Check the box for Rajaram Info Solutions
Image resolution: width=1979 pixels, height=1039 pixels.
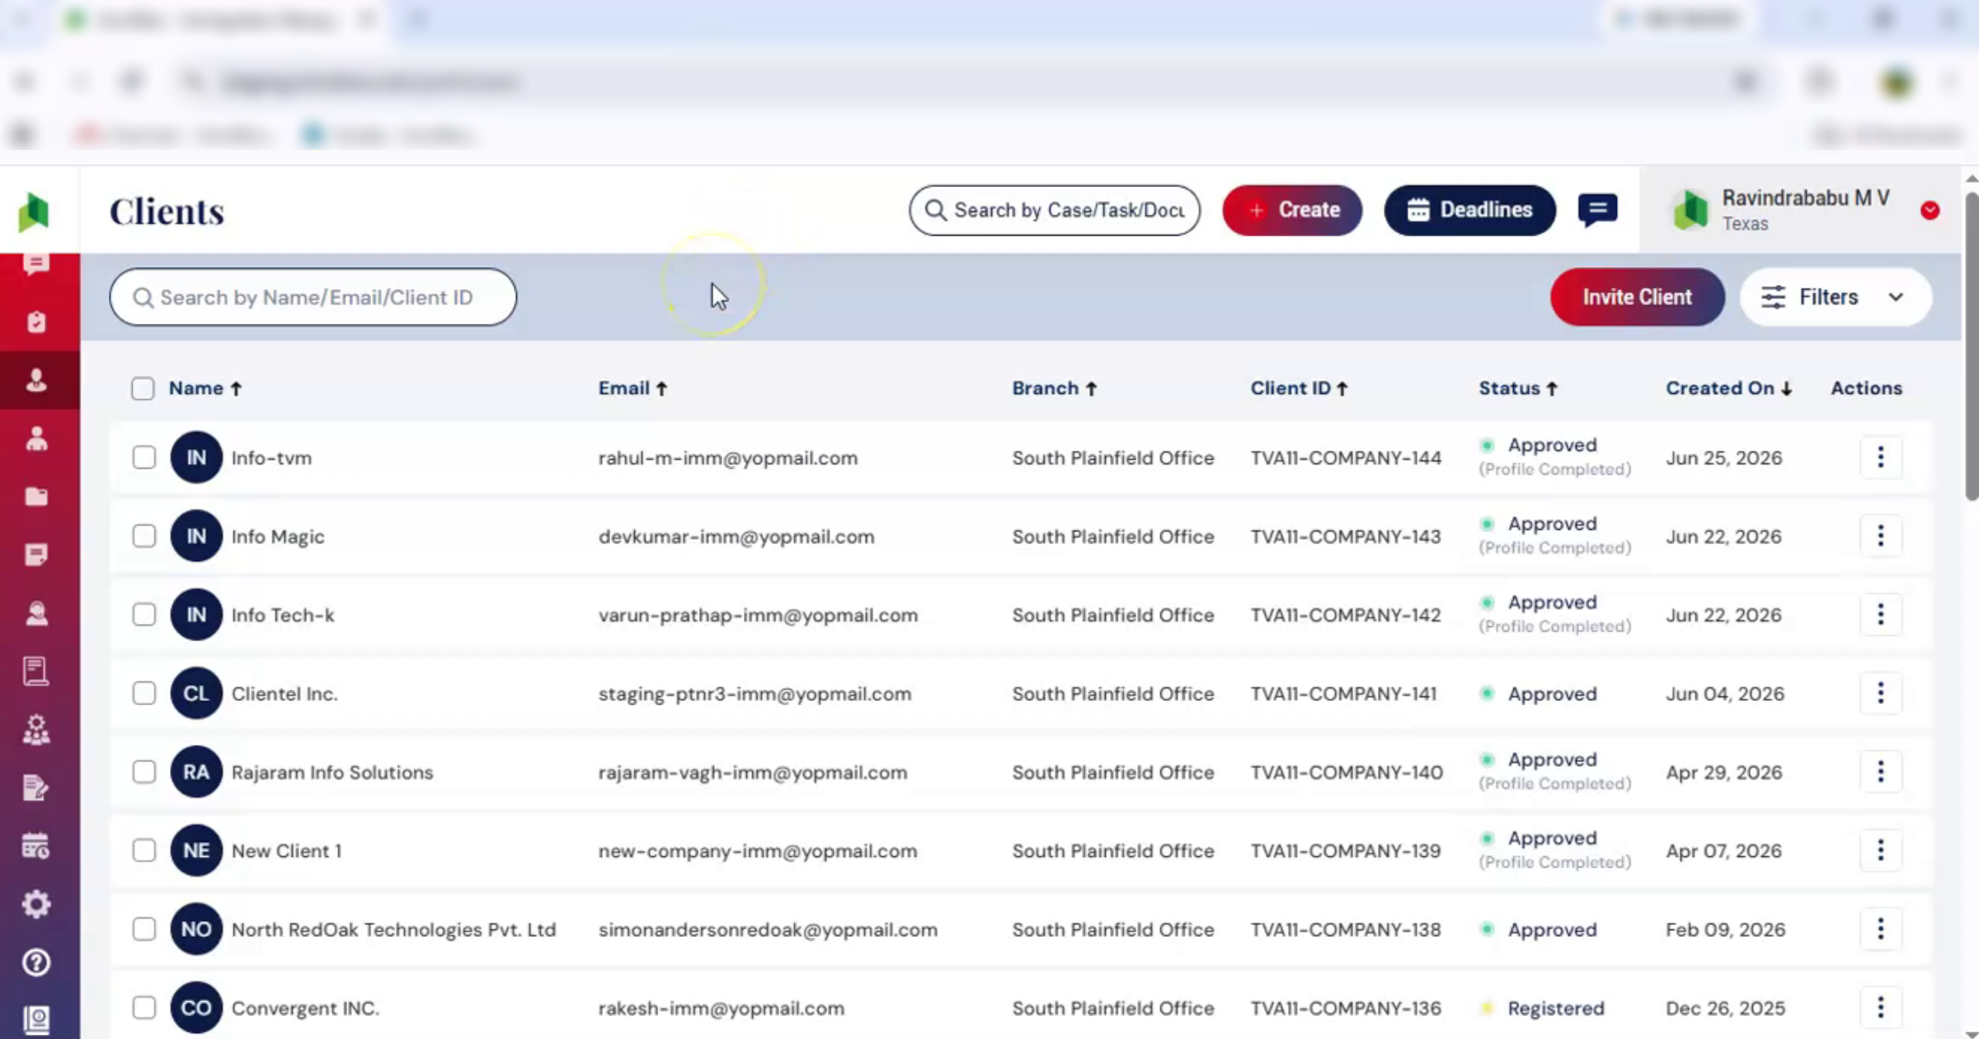tap(144, 772)
